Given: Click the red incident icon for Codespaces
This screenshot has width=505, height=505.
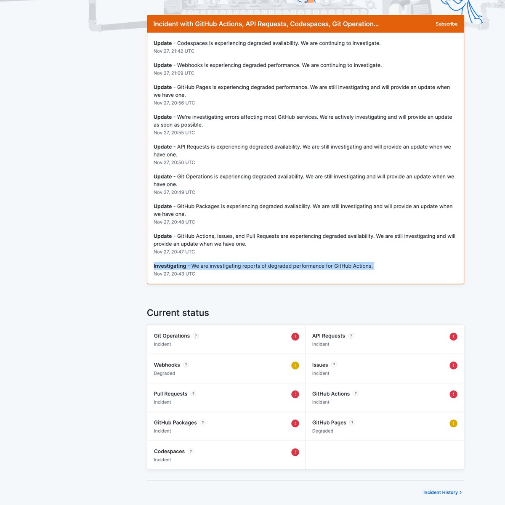Looking at the screenshot, I should (x=295, y=452).
